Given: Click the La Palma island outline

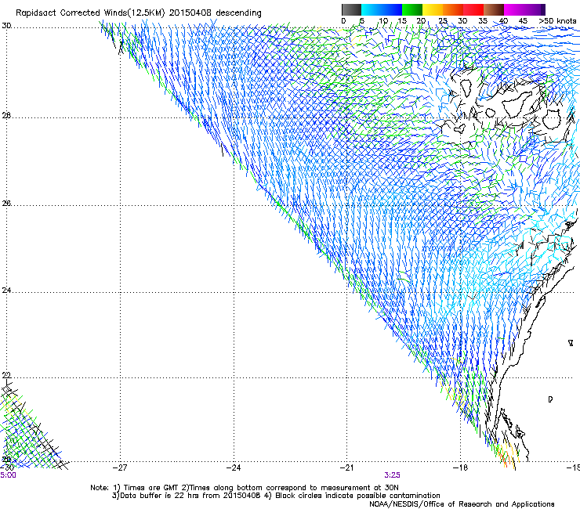Looking at the screenshot, I should pos(466,88).
